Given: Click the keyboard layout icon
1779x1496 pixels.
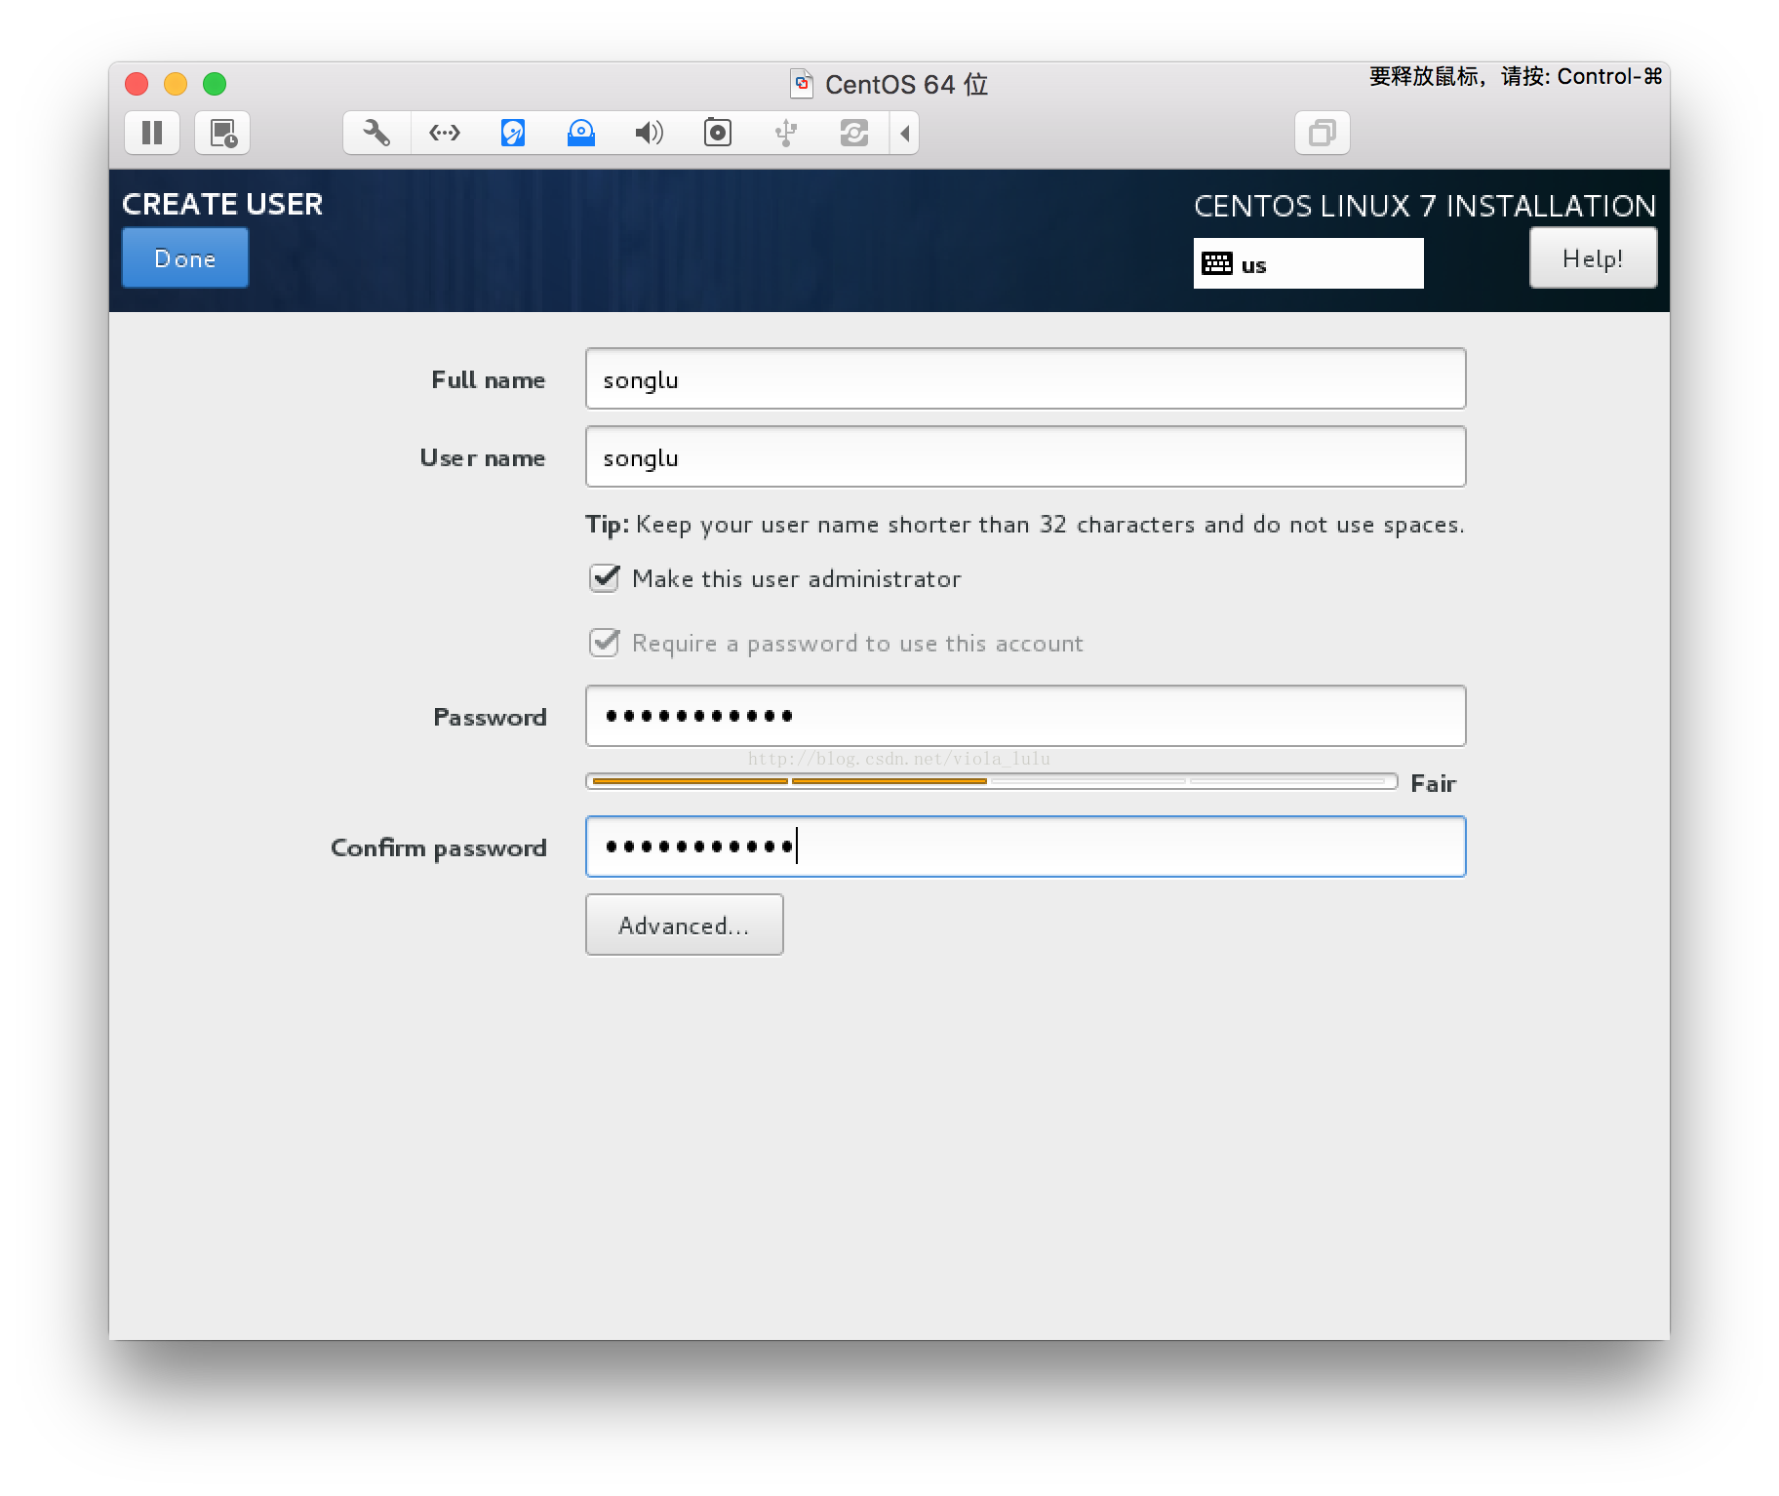Looking at the screenshot, I should tap(1217, 263).
